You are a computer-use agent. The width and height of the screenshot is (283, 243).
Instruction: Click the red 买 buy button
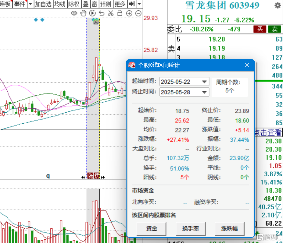tap(260, 29)
